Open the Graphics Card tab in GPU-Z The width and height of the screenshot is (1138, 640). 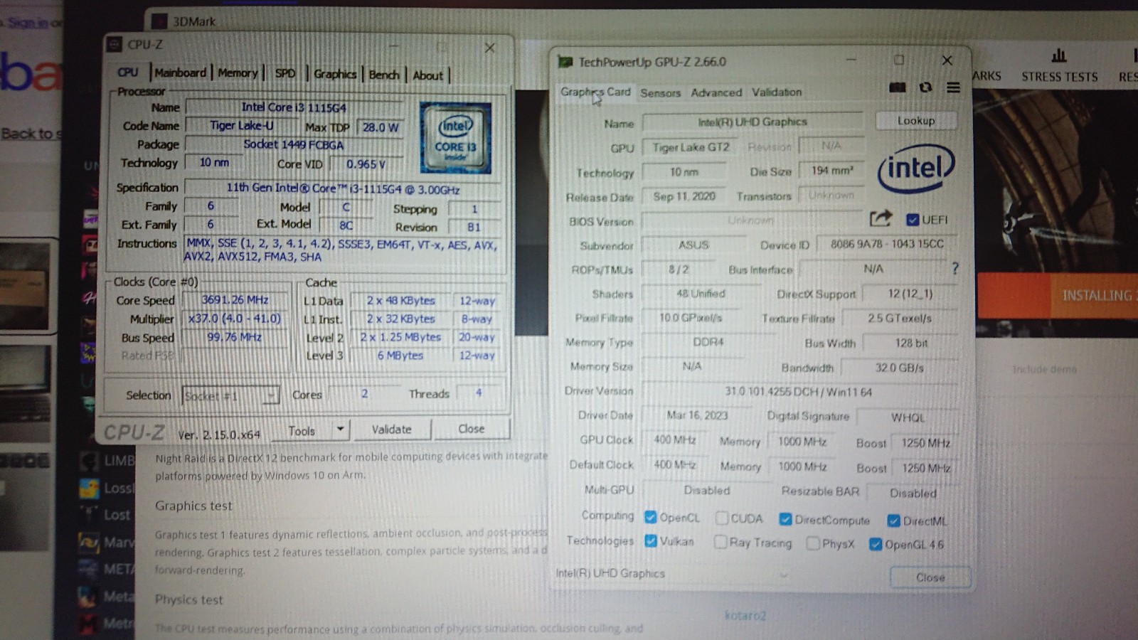pos(595,92)
